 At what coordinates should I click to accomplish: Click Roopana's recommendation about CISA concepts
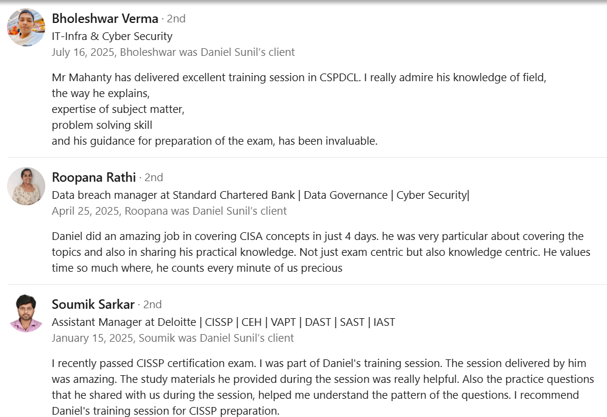(321, 252)
